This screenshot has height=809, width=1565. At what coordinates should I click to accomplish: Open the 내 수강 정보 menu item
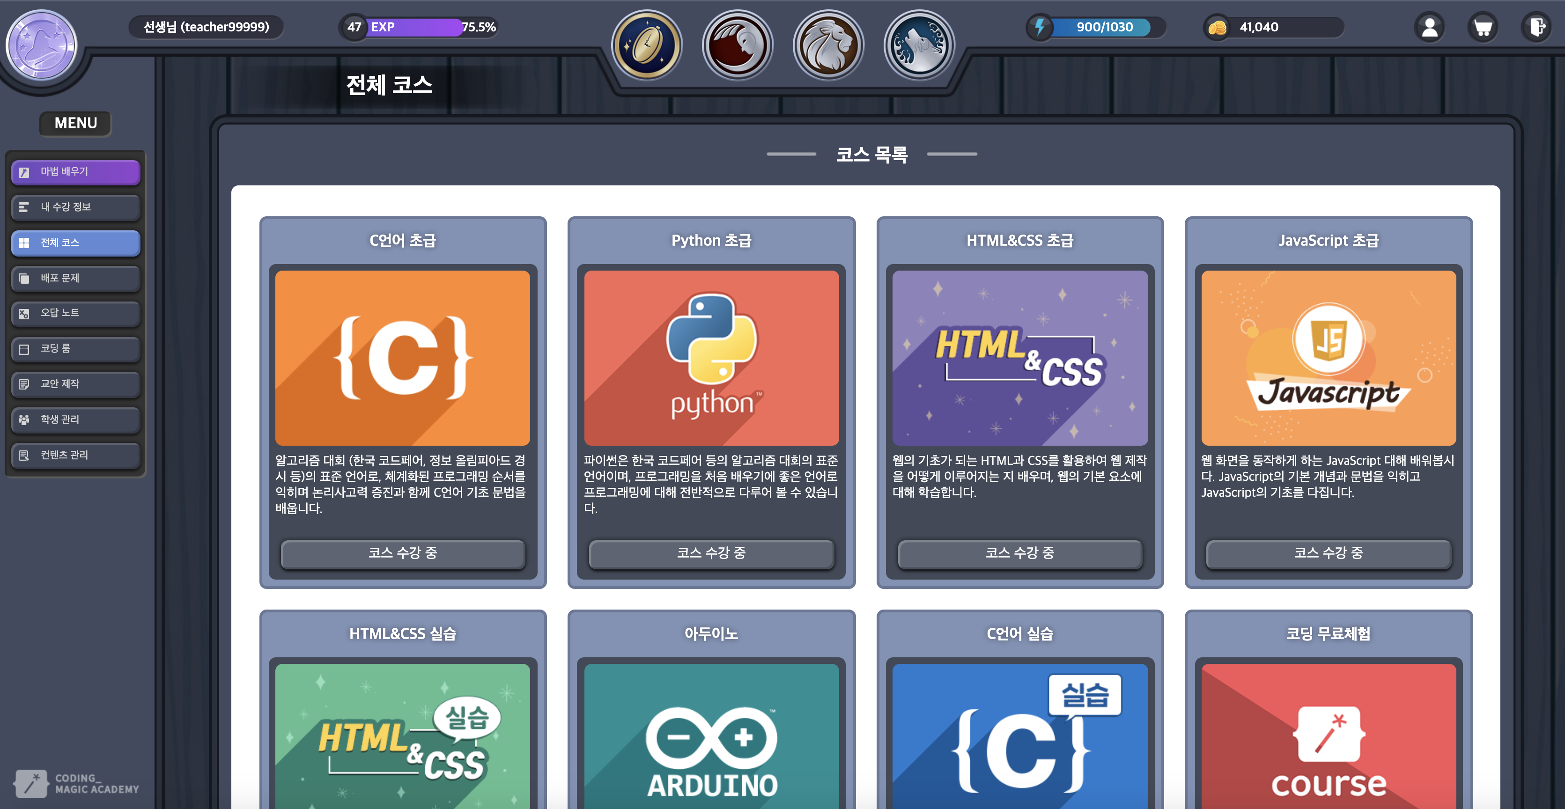click(x=75, y=207)
